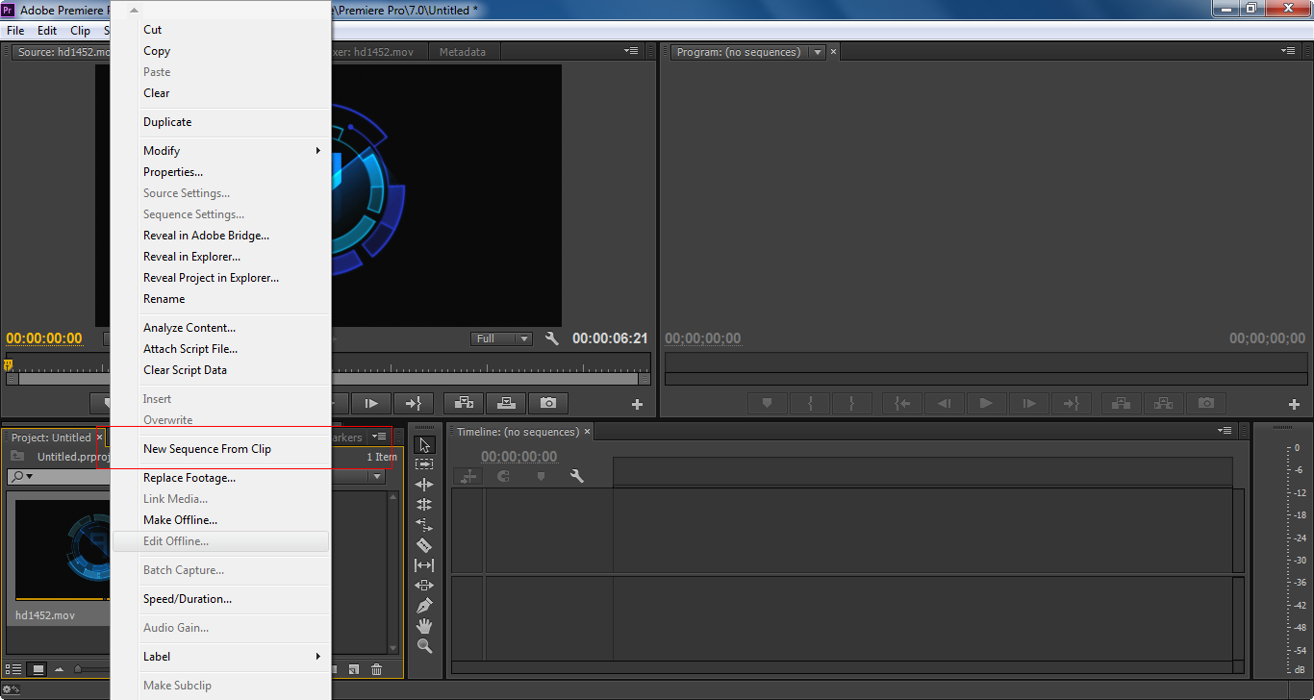Open Full playback resolution dropdown

coord(501,338)
